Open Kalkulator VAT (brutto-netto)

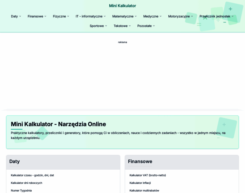point(148,175)
